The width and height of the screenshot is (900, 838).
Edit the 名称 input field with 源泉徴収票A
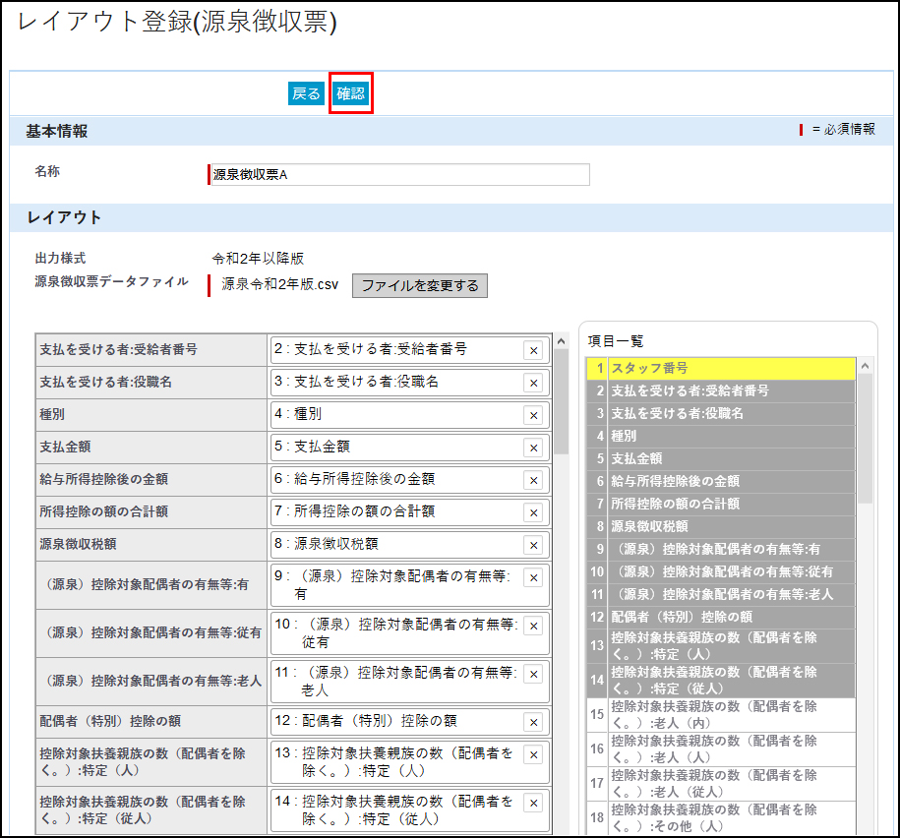(x=399, y=174)
